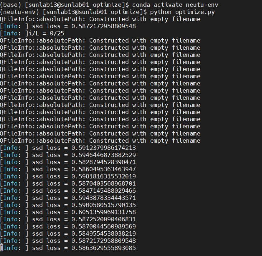Click the terminal cursor on last line
Viewport: 262px width, 256px height.
tap(1, 248)
